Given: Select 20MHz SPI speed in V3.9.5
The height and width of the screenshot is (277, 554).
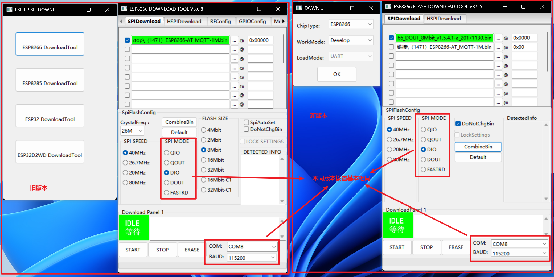Looking at the screenshot, I should pyautogui.click(x=398, y=150).
